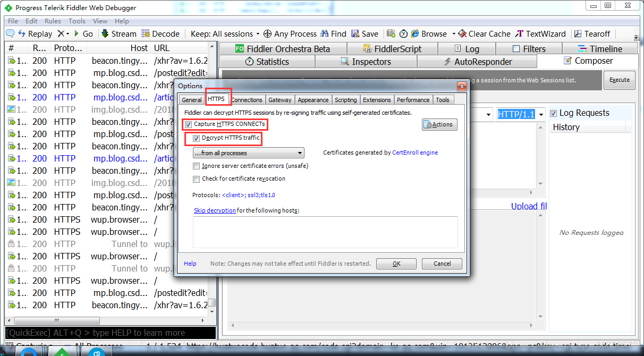Open Find sessions tool
This screenshot has width=644, height=356.
coord(333,33)
